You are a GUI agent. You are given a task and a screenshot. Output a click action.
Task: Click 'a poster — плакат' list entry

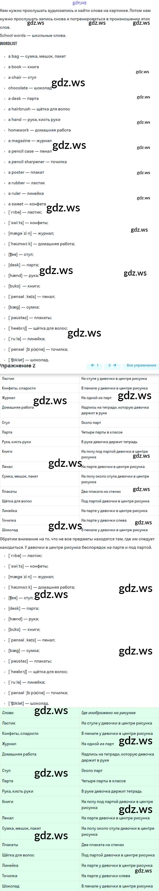[26, 172]
